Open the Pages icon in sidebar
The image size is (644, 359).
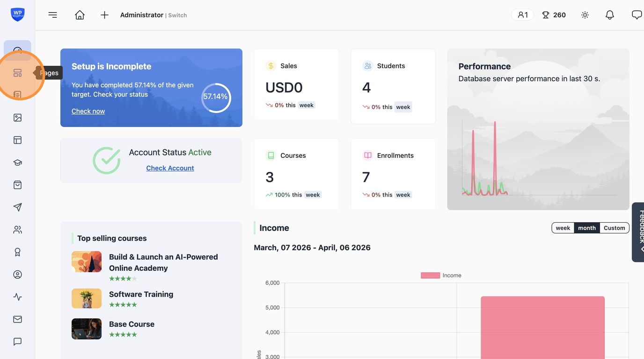click(x=17, y=73)
